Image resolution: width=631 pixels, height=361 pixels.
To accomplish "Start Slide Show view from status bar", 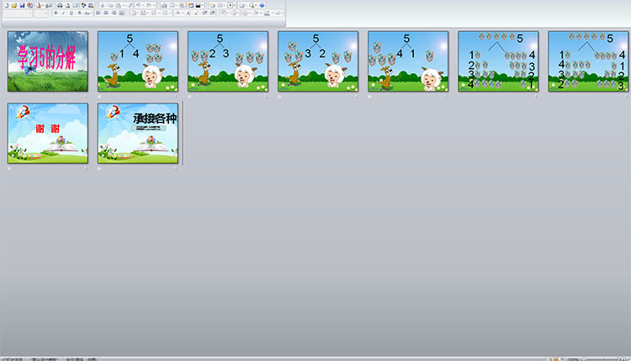I will pyautogui.click(x=562, y=359).
